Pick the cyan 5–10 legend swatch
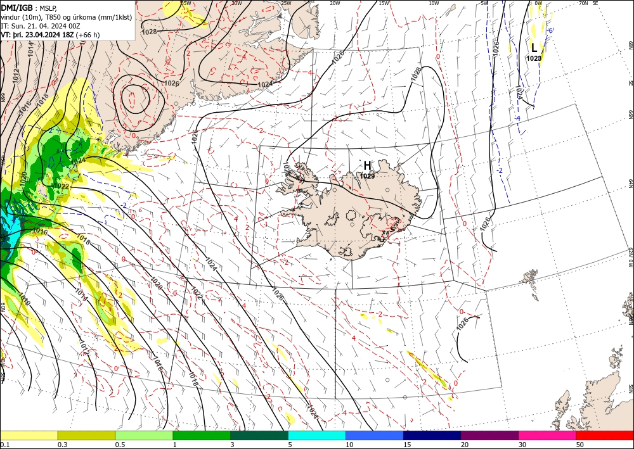 [317, 435]
